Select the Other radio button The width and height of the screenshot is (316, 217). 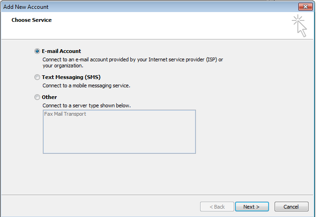pos(37,98)
